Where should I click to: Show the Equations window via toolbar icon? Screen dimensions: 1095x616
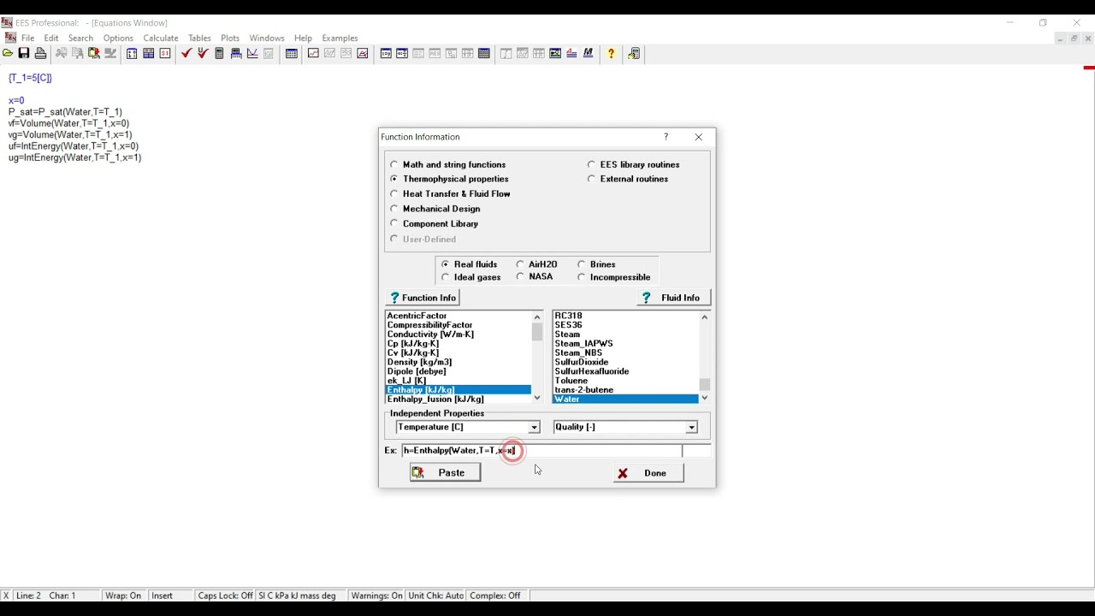coord(386,53)
